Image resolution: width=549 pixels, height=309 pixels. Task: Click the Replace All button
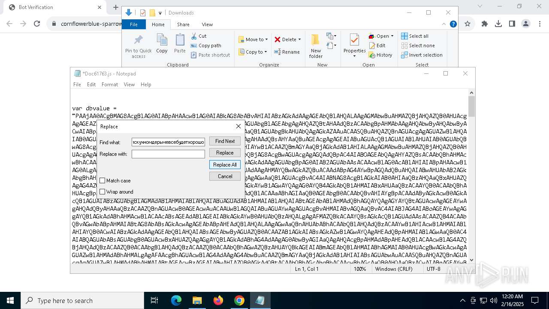coord(225,165)
